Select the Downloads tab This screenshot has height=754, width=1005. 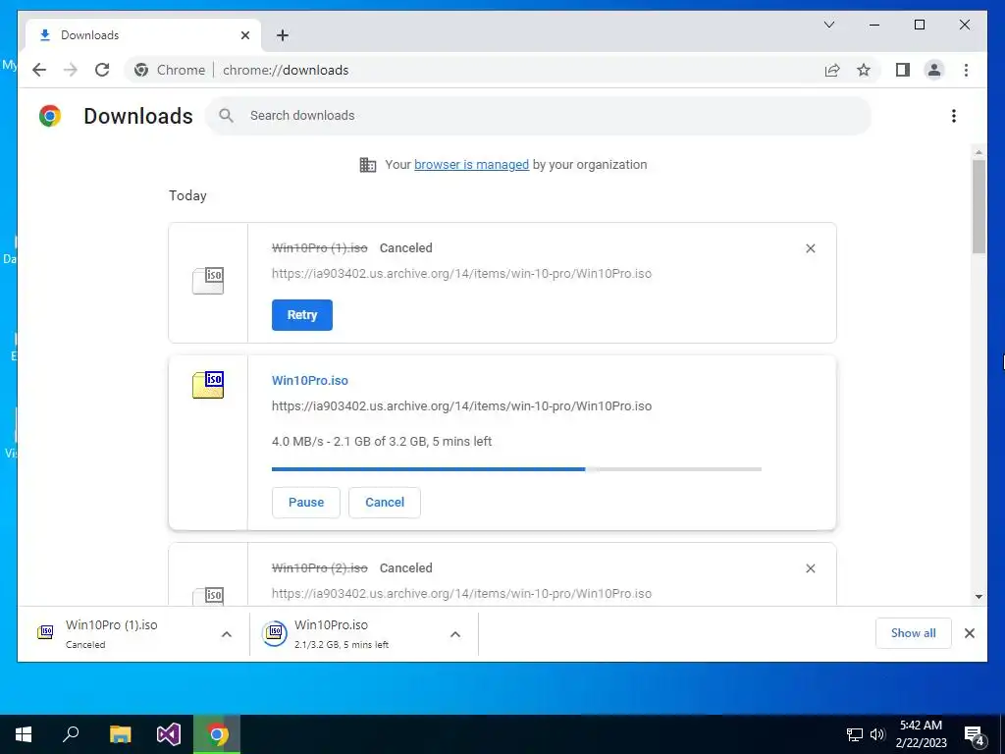(143, 35)
